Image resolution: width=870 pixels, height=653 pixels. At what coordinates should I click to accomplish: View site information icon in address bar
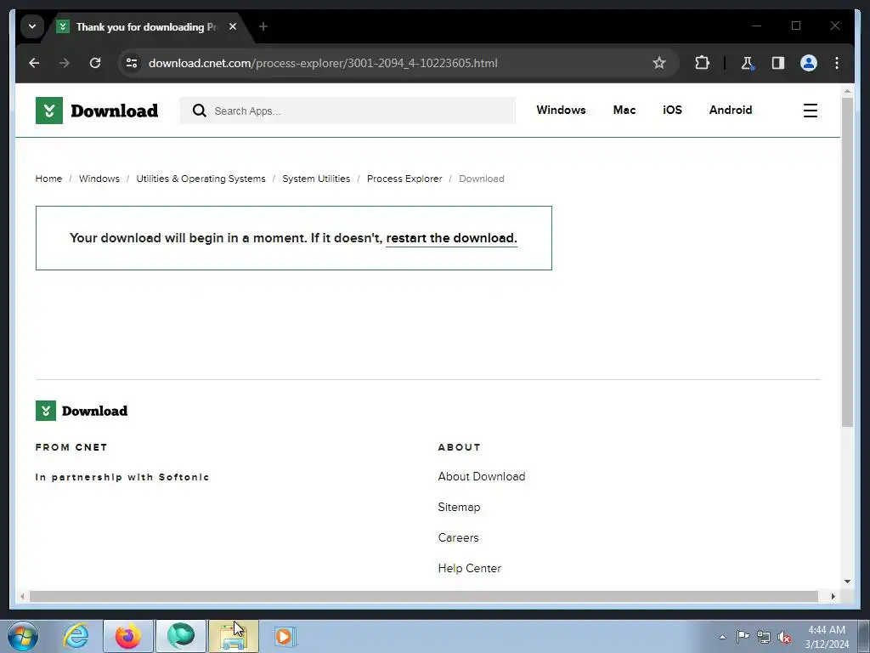pyautogui.click(x=132, y=63)
